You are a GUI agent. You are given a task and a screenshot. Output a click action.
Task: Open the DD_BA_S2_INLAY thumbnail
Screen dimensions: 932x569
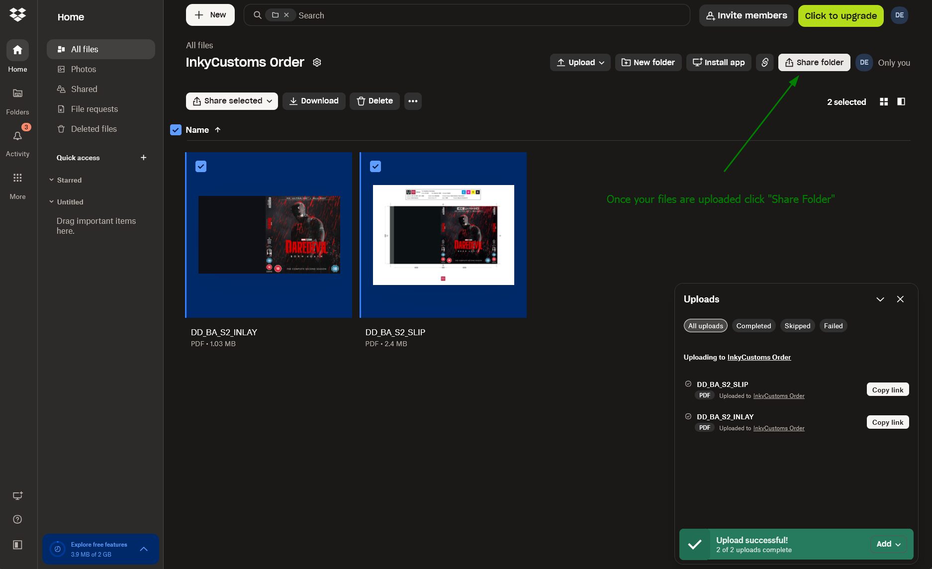(269, 235)
